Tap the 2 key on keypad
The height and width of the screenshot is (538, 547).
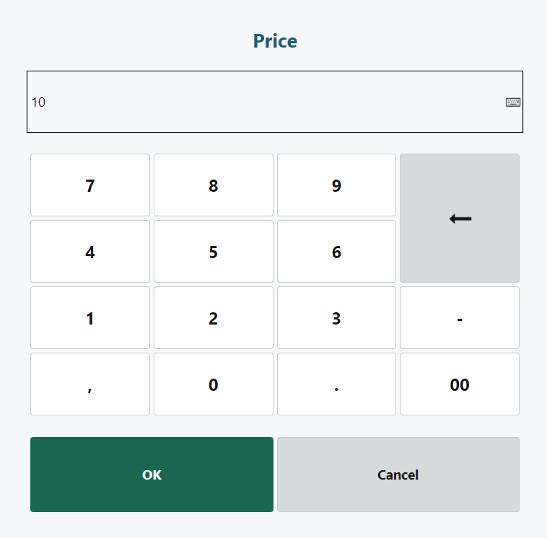(213, 318)
